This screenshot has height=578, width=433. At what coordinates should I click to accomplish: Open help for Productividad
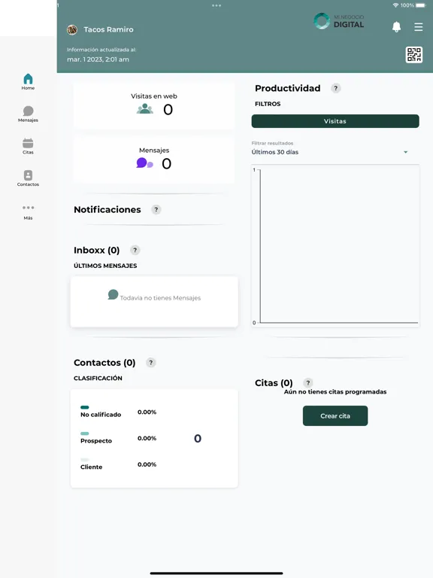[335, 89]
